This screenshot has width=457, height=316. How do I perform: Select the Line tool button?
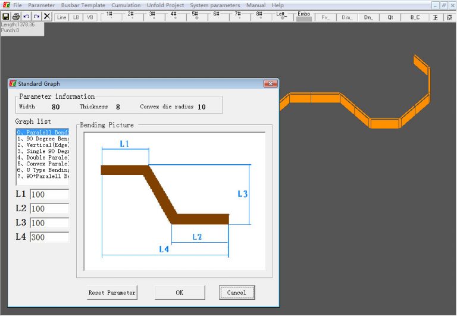[x=61, y=17]
